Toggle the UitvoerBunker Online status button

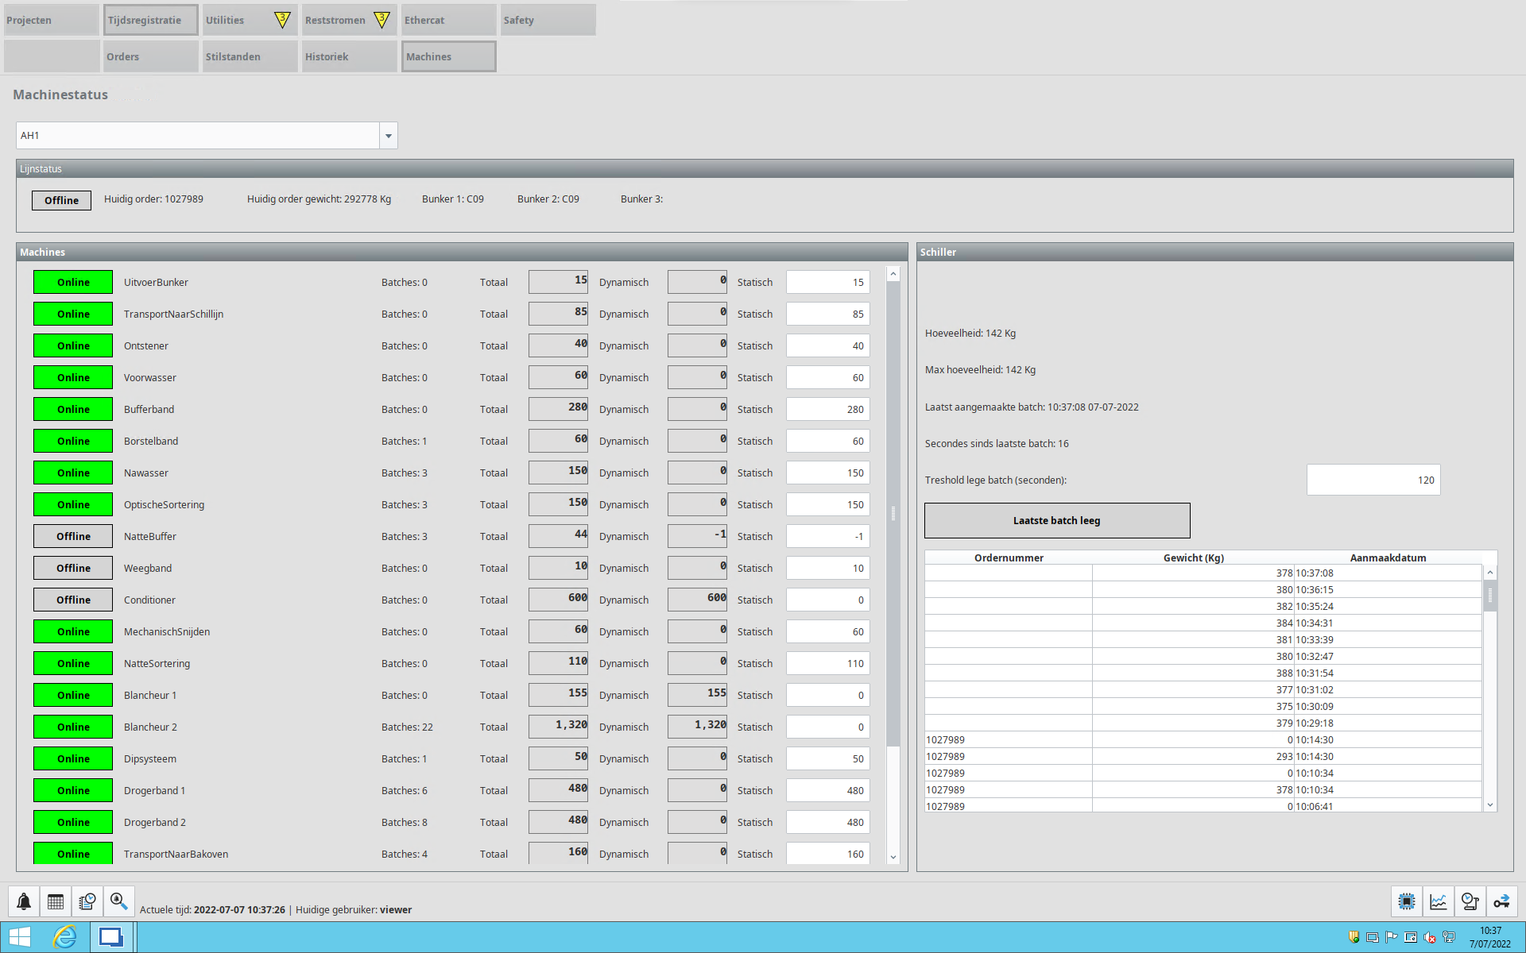point(73,282)
